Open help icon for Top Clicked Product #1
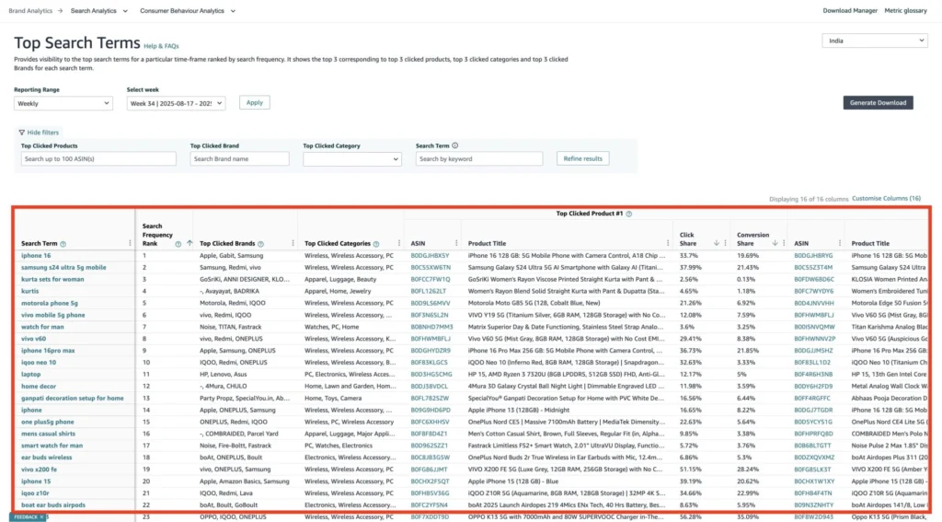Viewport: 942px width, 522px height. pos(629,215)
